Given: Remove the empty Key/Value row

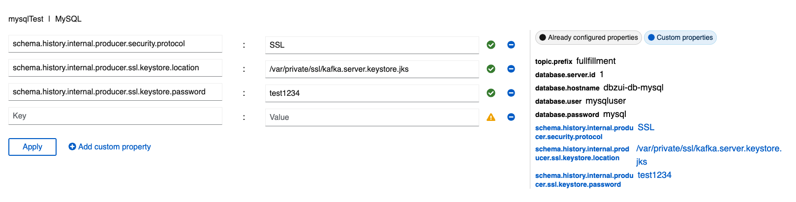Looking at the screenshot, I should click(511, 117).
